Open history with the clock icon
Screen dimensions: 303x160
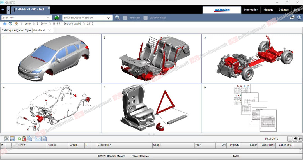click(x=10, y=24)
